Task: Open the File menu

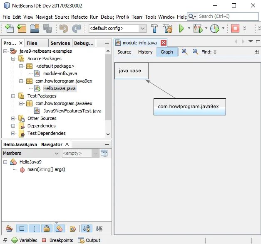Action: tap(6, 17)
